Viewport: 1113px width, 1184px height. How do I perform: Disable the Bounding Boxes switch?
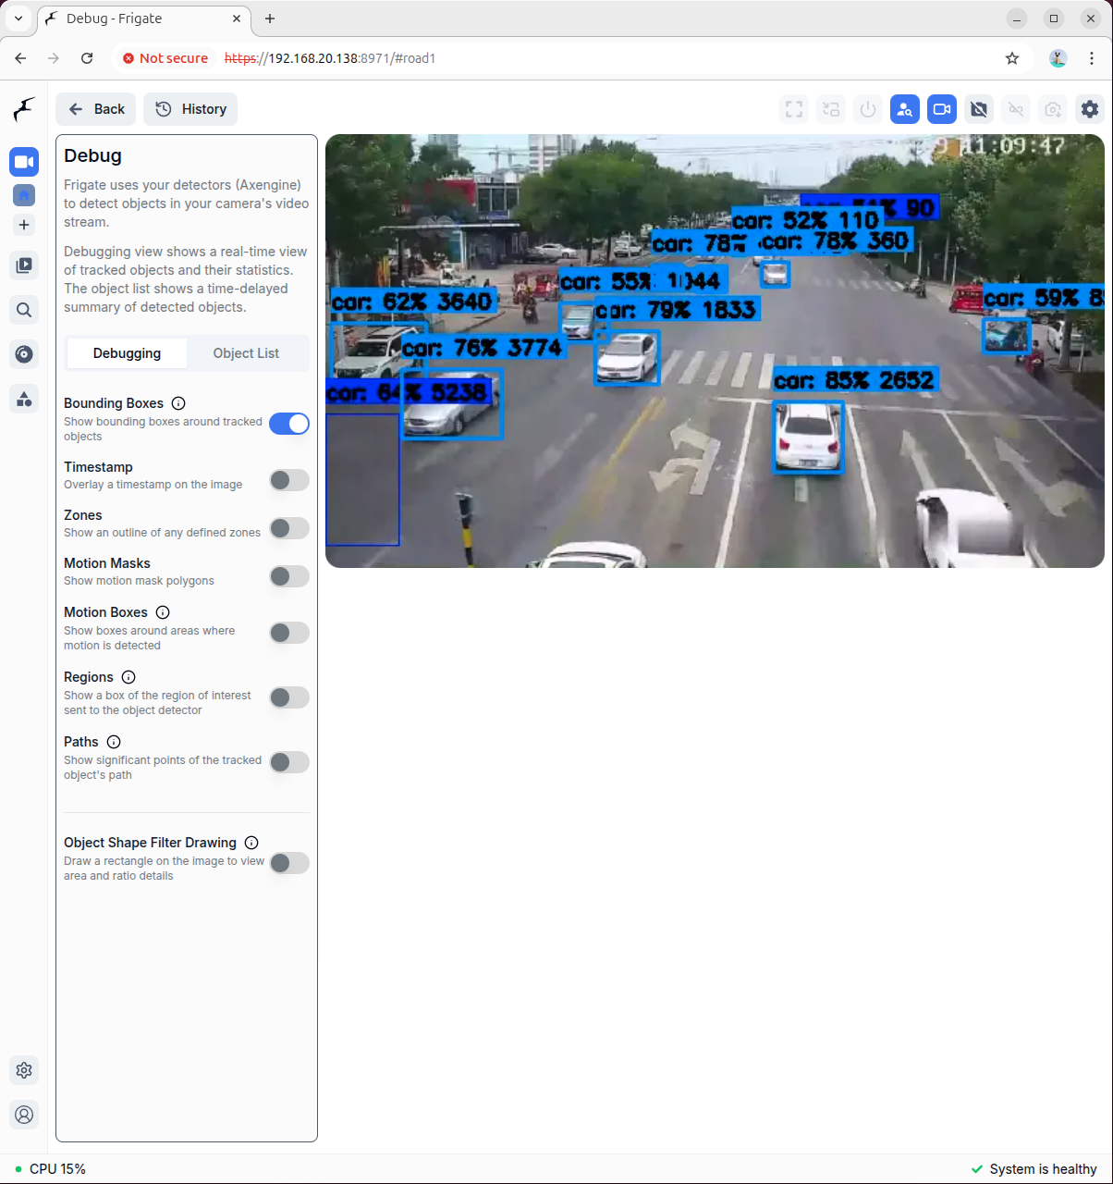pos(289,424)
